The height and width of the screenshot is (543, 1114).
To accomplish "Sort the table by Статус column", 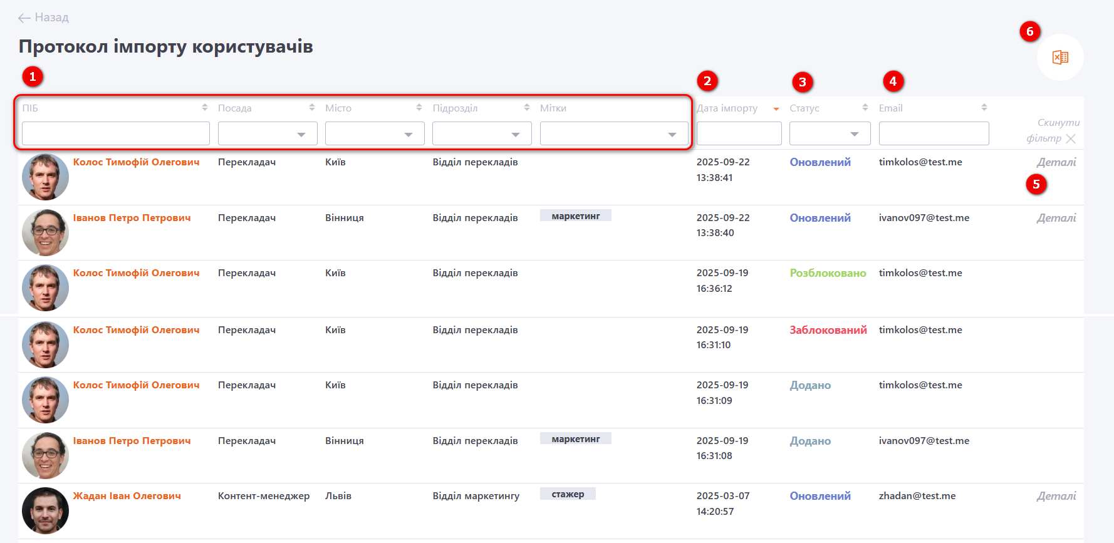I will point(865,108).
